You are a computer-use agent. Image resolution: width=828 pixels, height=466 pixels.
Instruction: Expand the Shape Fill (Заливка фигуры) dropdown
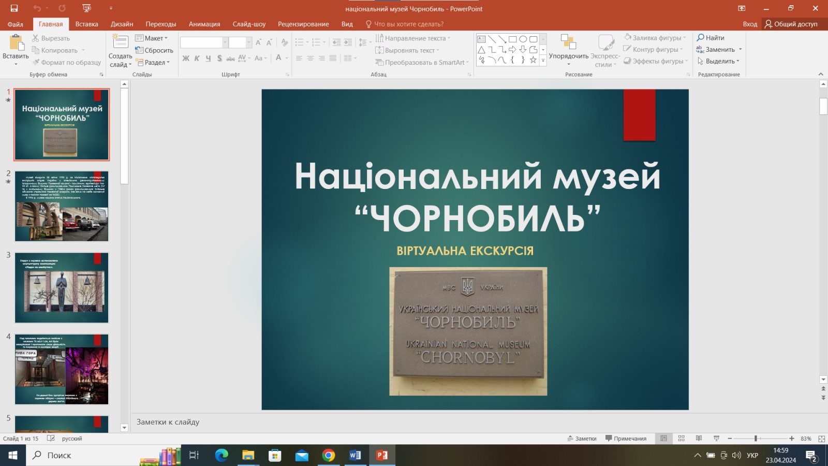coord(655,38)
